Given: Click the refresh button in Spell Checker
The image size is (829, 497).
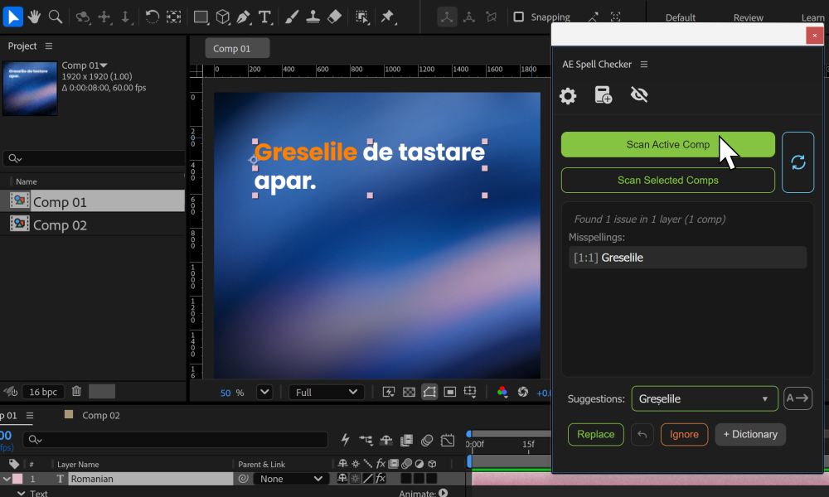Looking at the screenshot, I should (x=797, y=162).
